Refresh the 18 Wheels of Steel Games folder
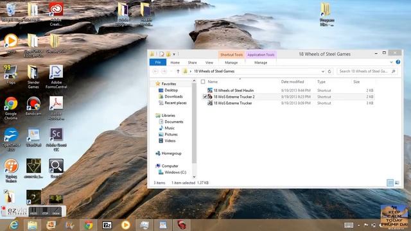The image size is (411, 231). coord(329,71)
